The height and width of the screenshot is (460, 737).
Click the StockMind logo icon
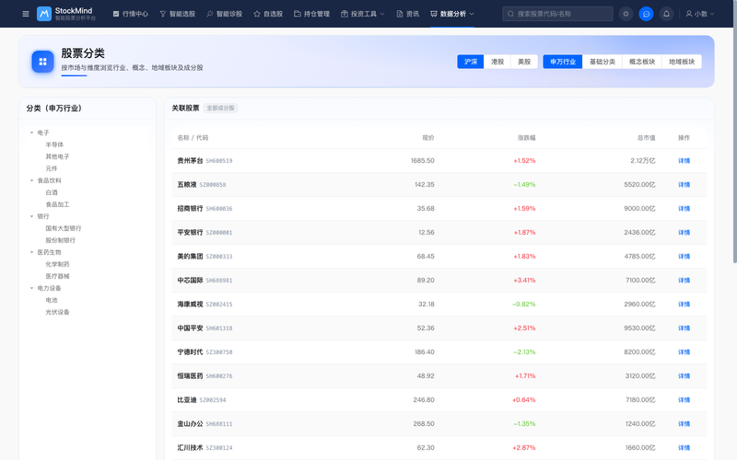(43, 14)
